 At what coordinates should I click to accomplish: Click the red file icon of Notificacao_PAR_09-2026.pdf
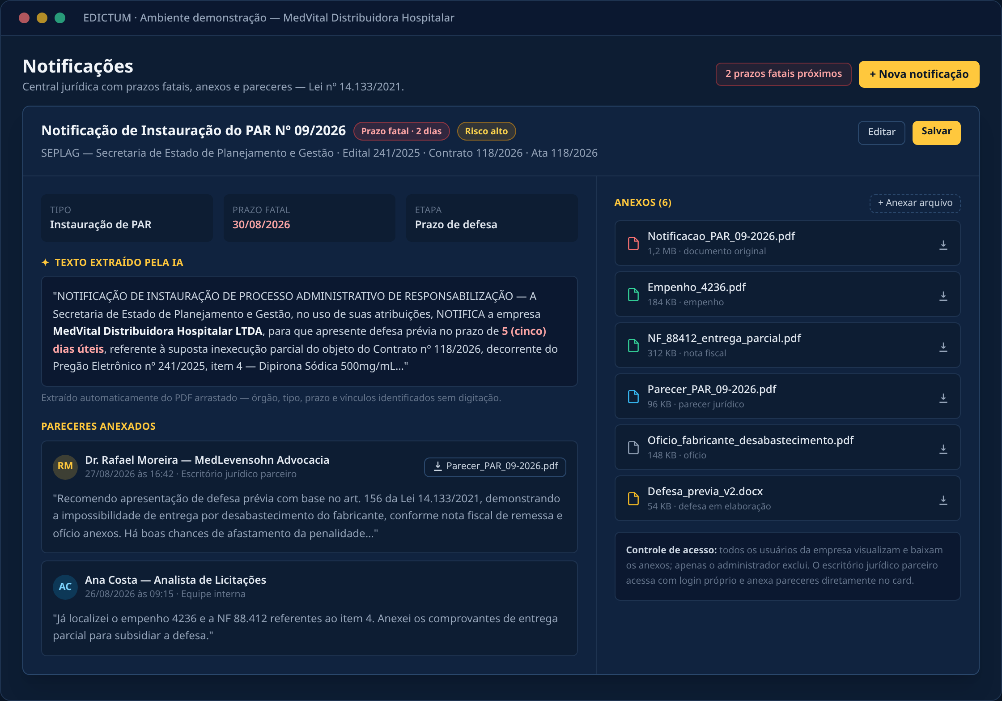pos(633,244)
